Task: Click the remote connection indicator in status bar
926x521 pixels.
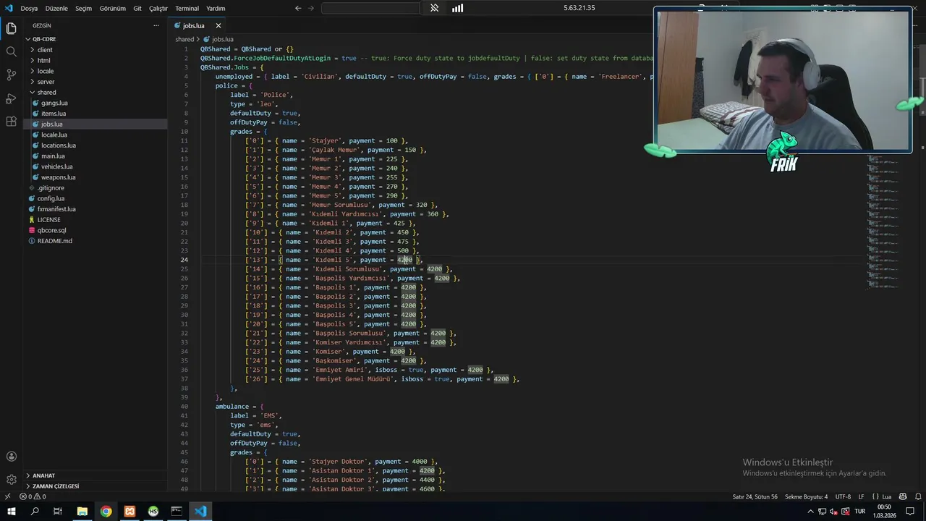Action: [7, 496]
